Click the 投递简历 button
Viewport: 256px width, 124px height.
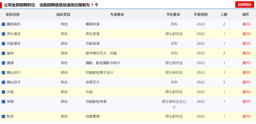click(244, 5)
